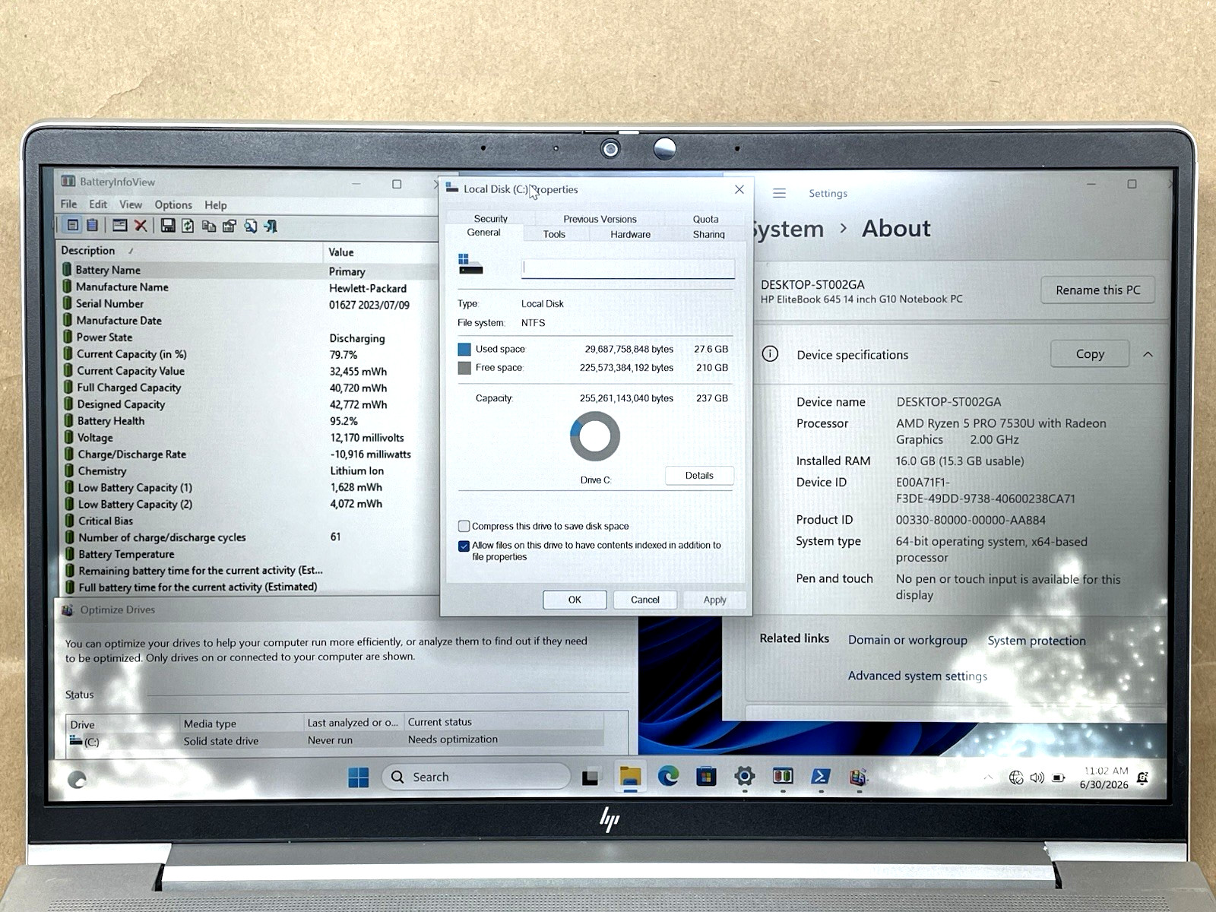Click the exit door icon in BatteryInfoView toolbar
This screenshot has width=1216, height=912.
[271, 226]
